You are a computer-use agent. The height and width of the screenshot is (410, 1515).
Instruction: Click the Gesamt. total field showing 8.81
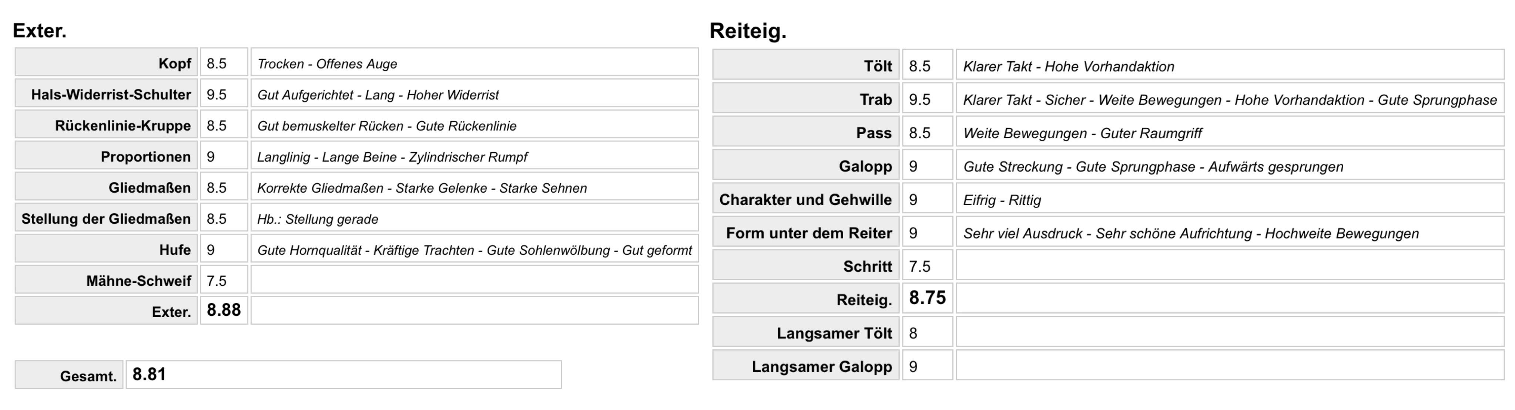pos(344,375)
